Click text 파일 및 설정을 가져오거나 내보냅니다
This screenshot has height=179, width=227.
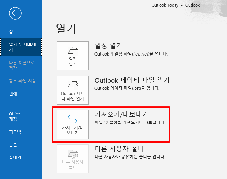tap(130, 122)
